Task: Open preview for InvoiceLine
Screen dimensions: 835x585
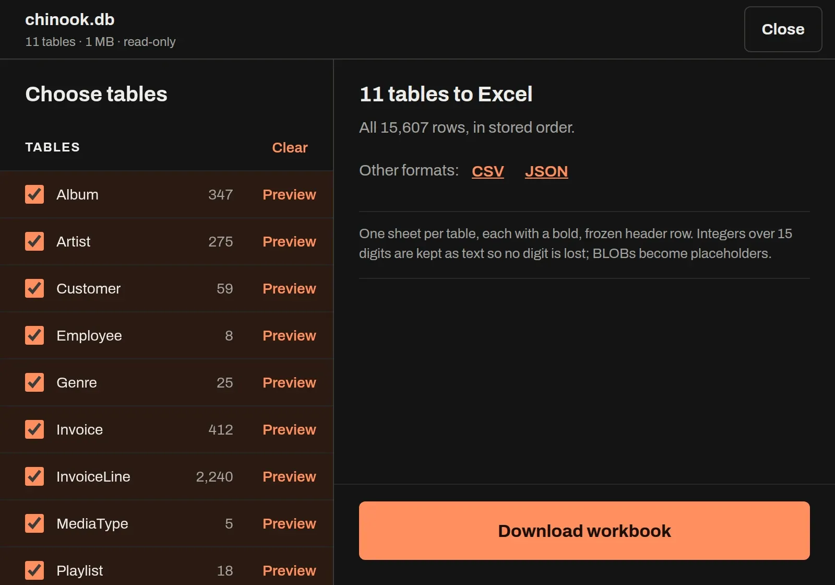Action: [289, 476]
